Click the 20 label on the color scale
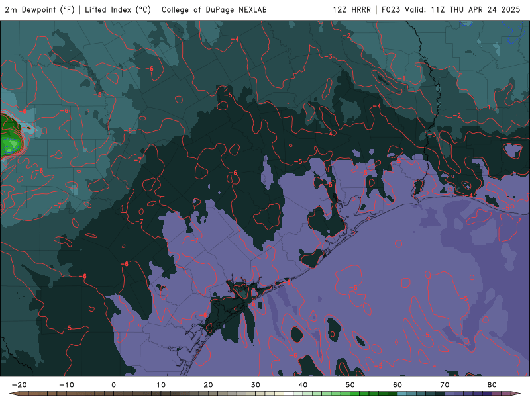This screenshot has width=530, height=397. [208, 385]
